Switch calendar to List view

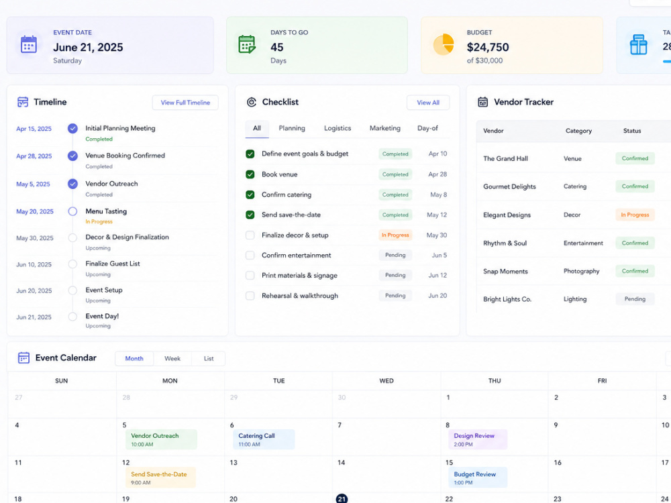click(x=209, y=358)
